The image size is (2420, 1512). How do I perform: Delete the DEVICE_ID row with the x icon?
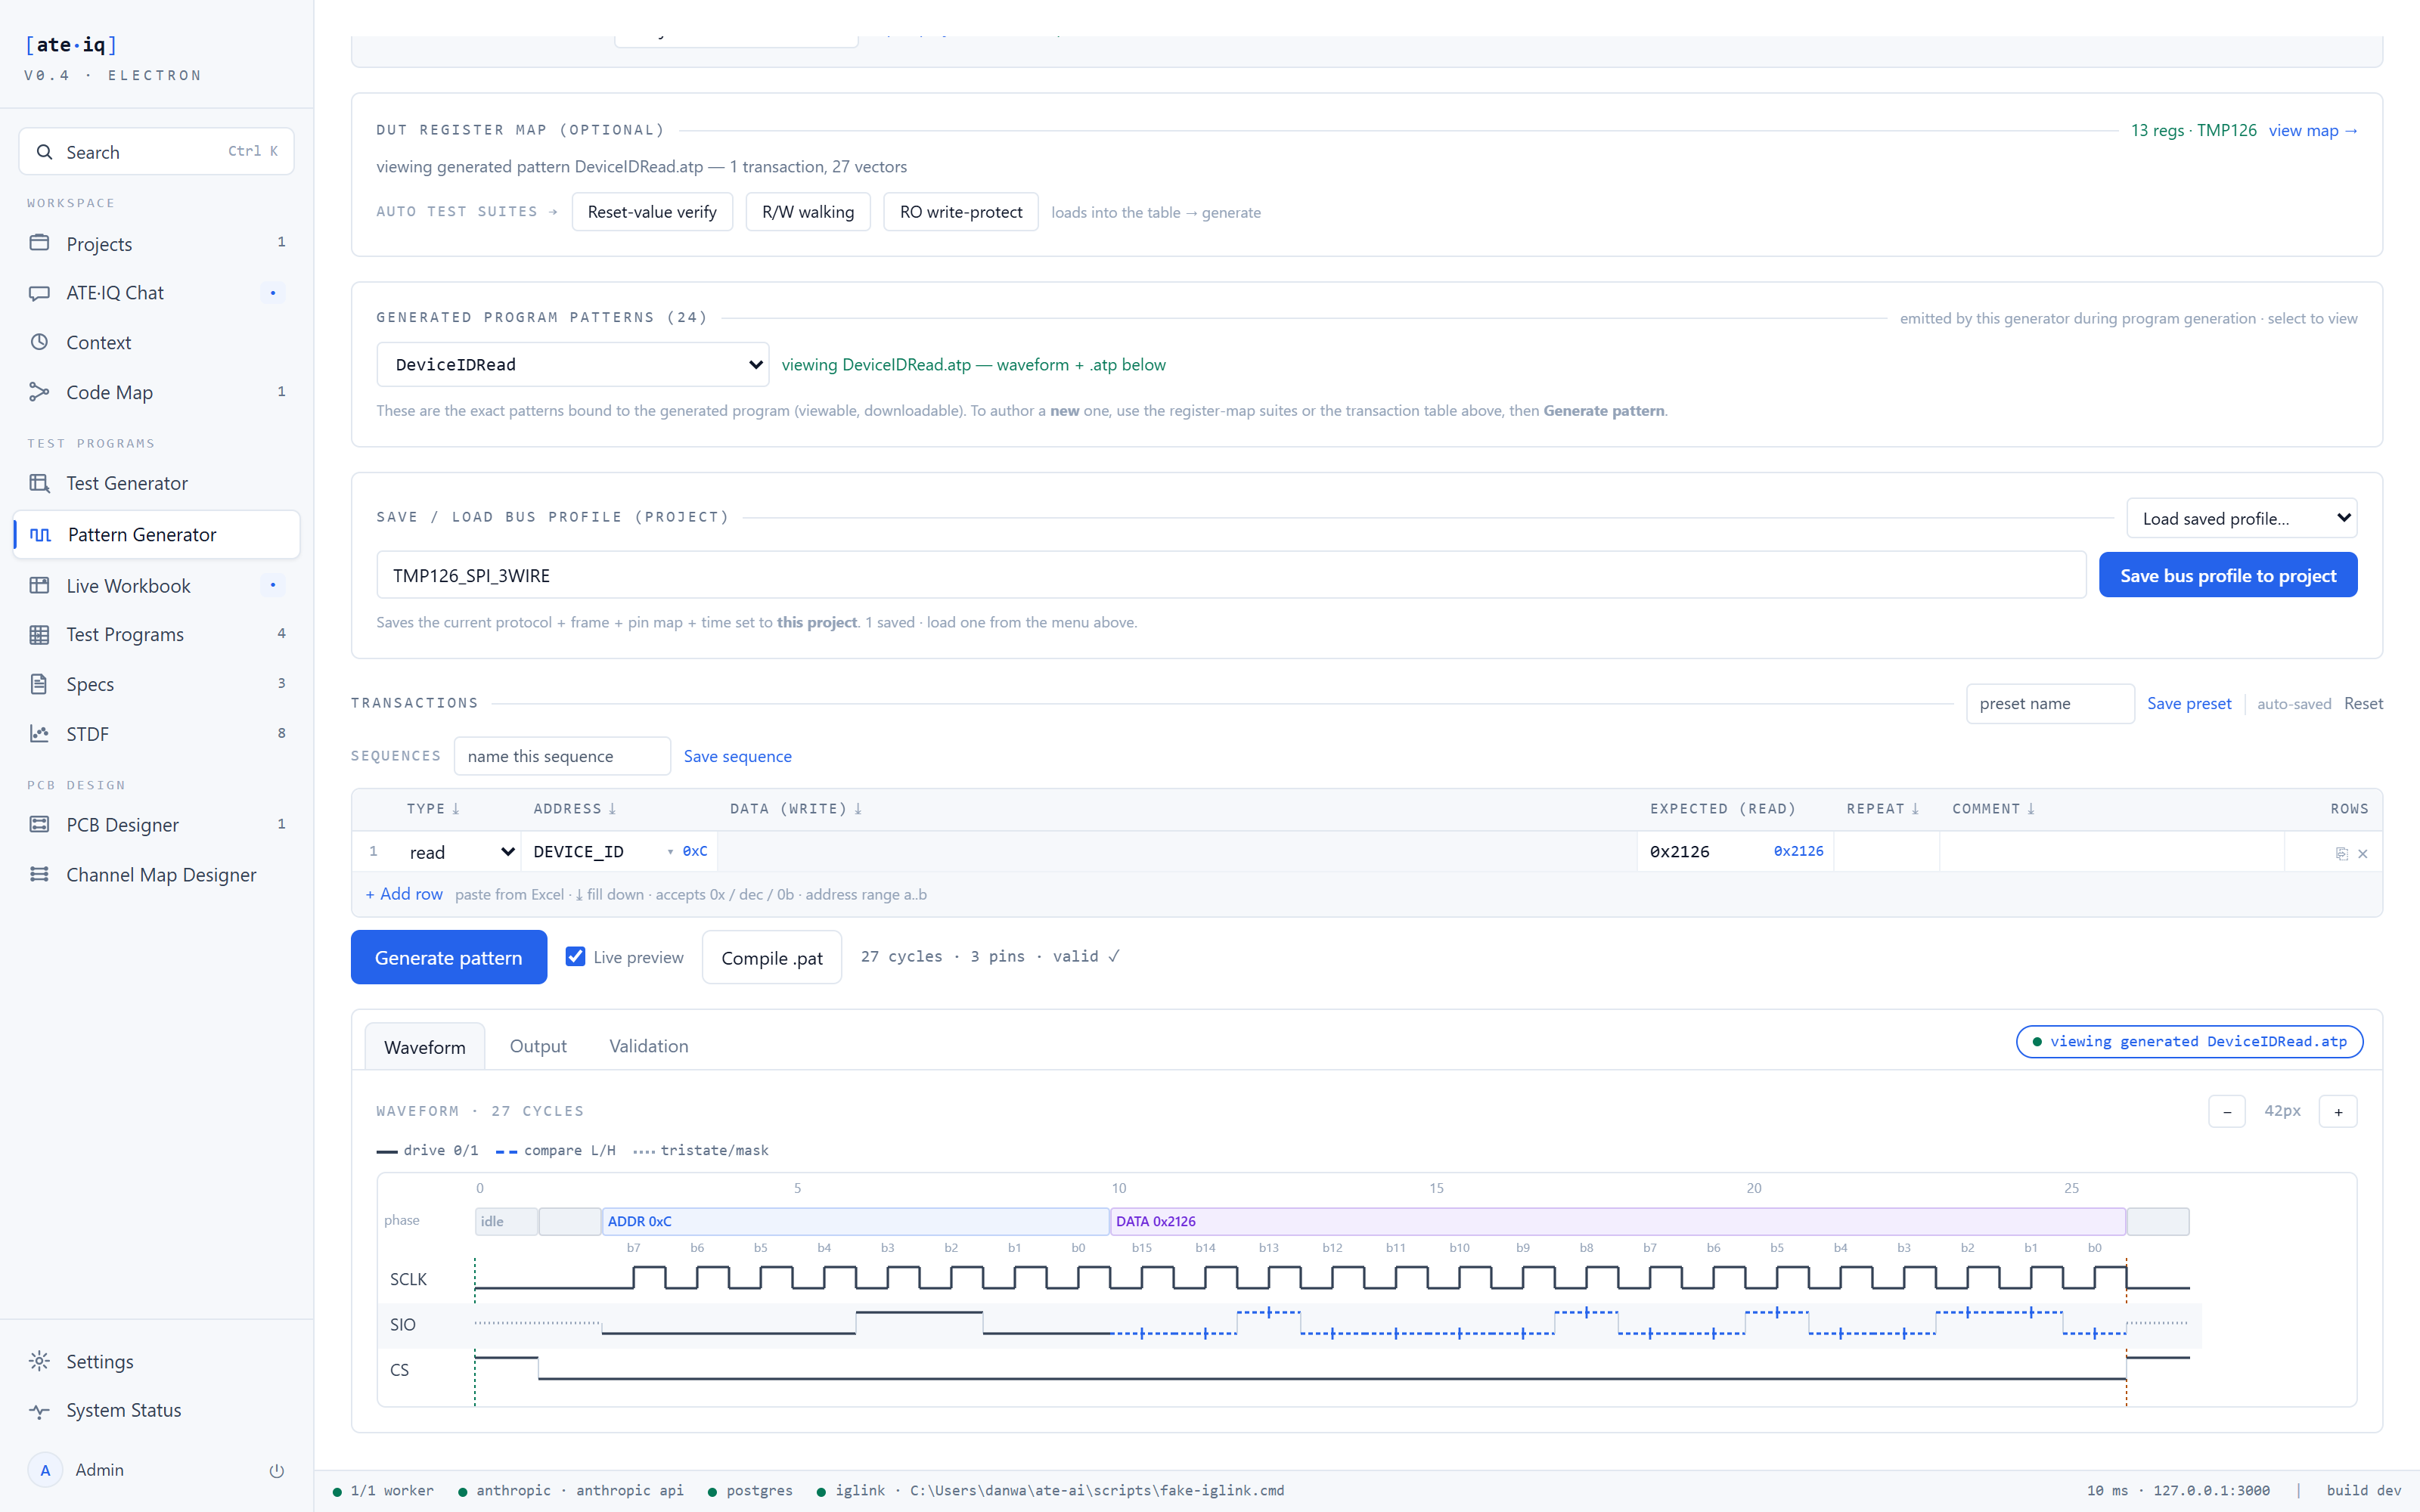tap(2363, 853)
